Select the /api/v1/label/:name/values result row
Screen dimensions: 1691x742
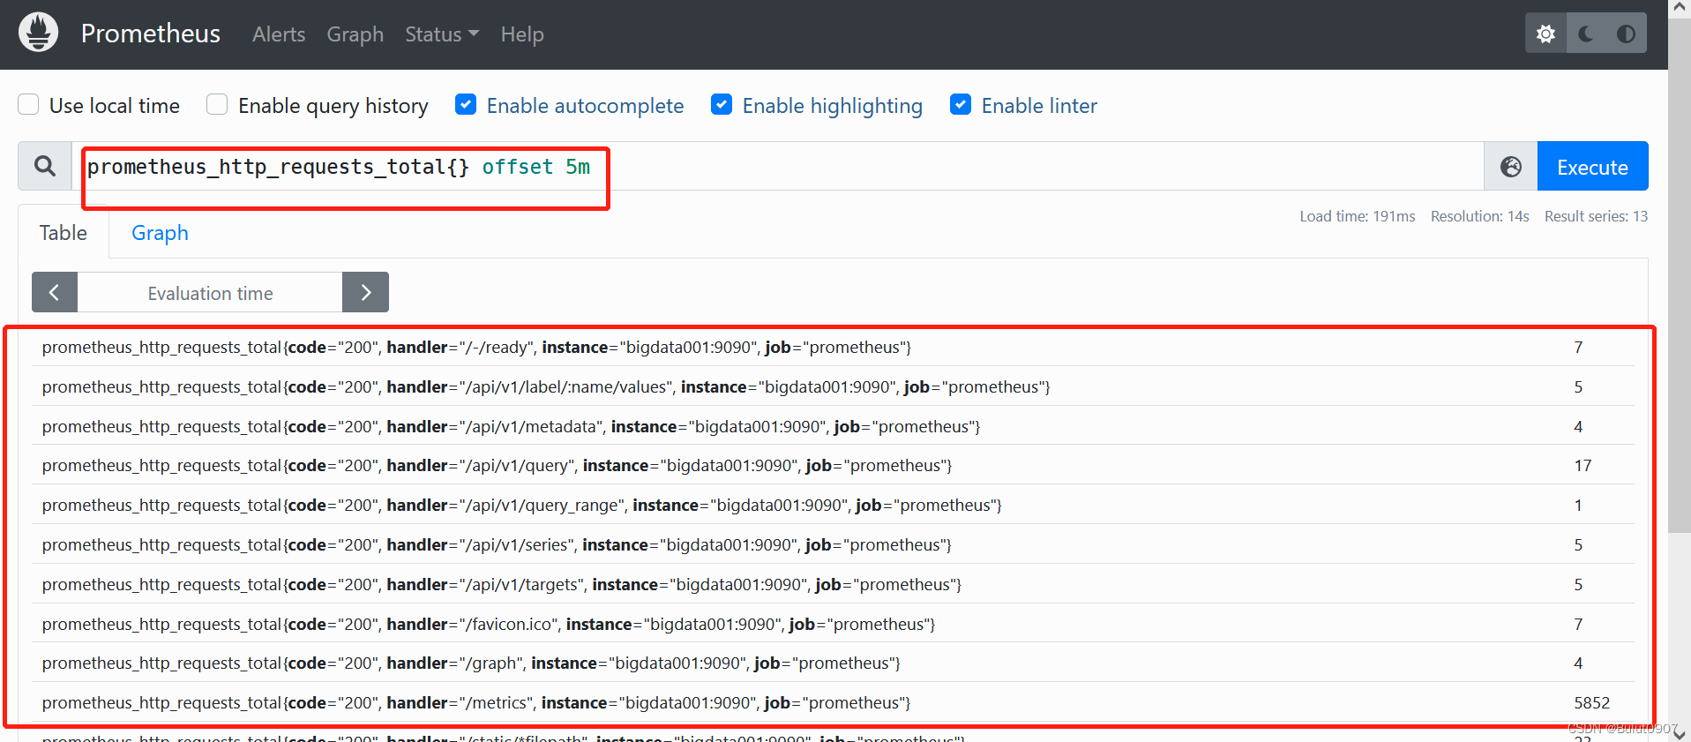(x=834, y=386)
